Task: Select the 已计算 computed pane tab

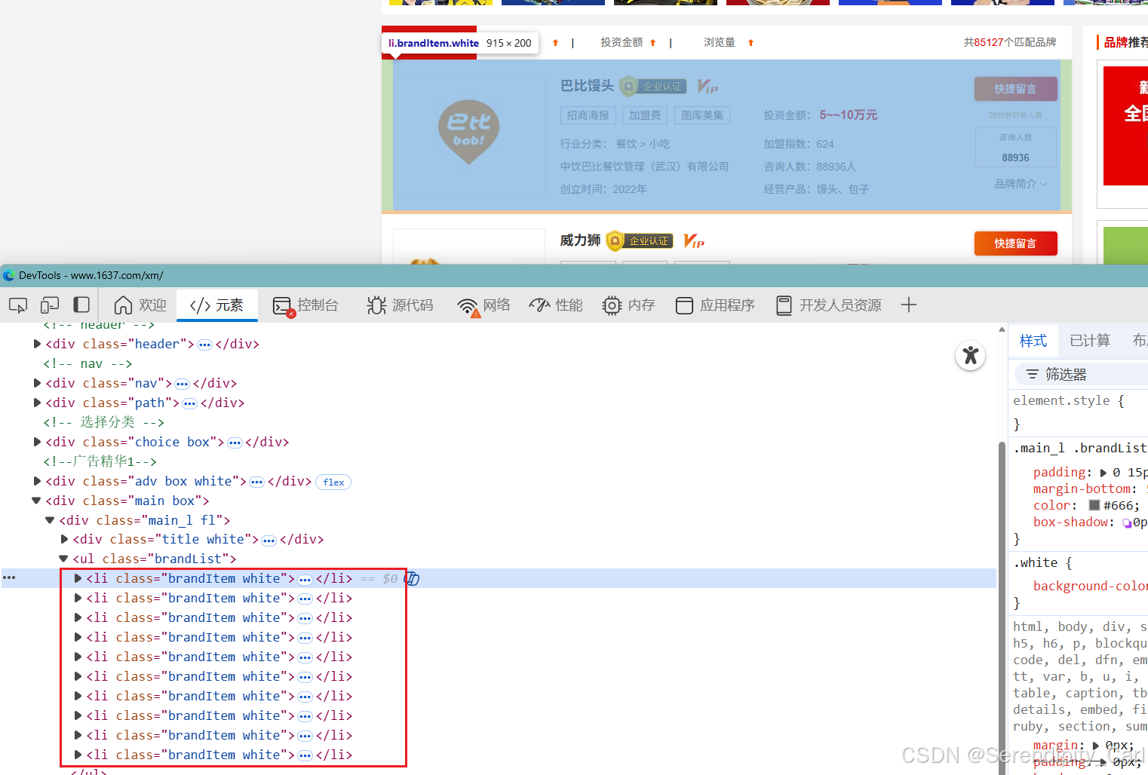Action: pyautogui.click(x=1090, y=341)
